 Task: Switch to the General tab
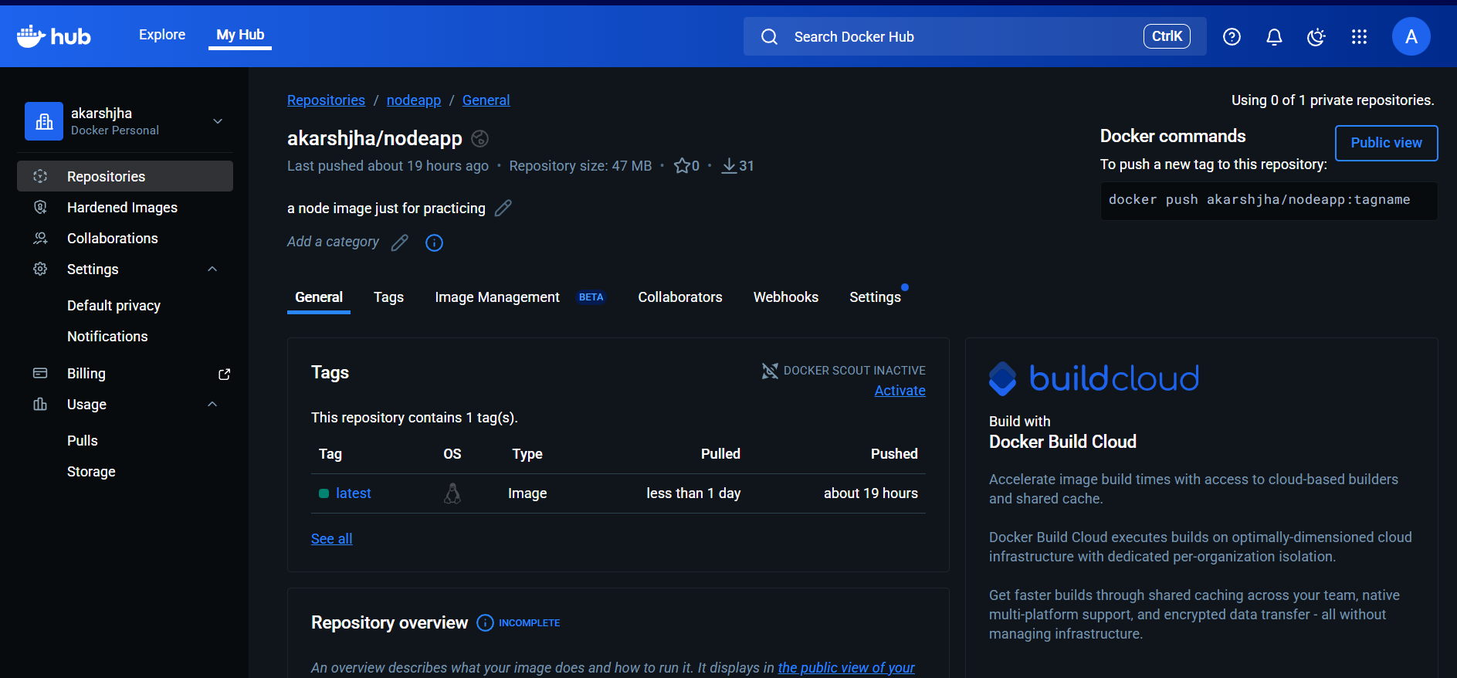coord(319,297)
